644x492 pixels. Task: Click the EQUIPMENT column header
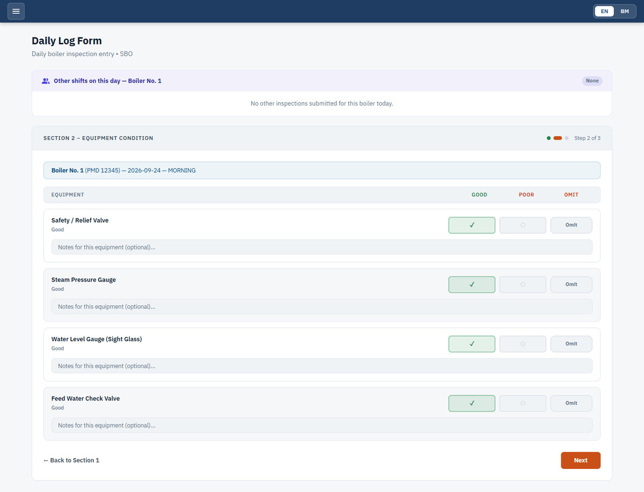point(68,195)
